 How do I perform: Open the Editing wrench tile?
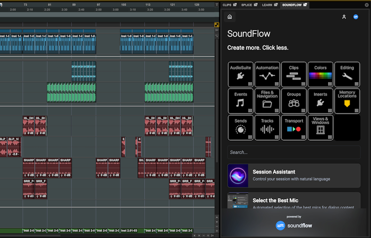click(347, 75)
